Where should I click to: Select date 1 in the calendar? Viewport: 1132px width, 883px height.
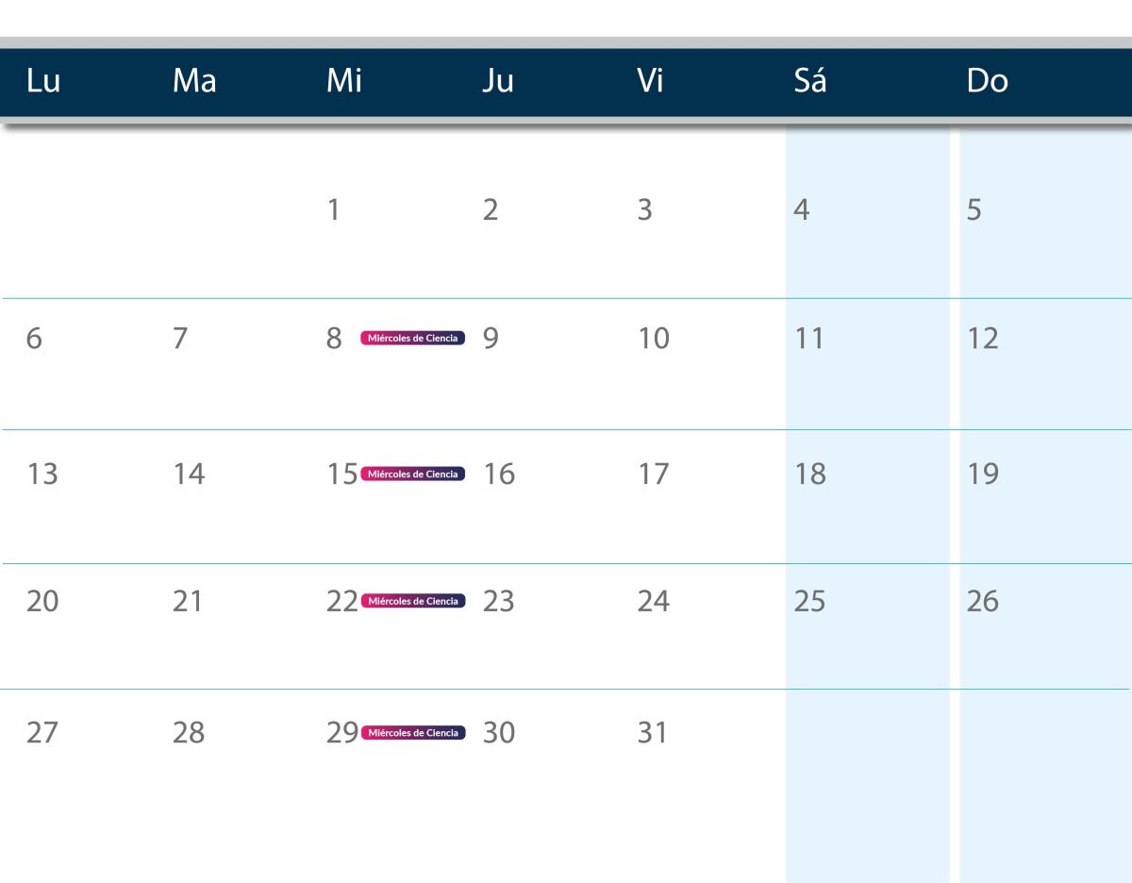(x=333, y=209)
